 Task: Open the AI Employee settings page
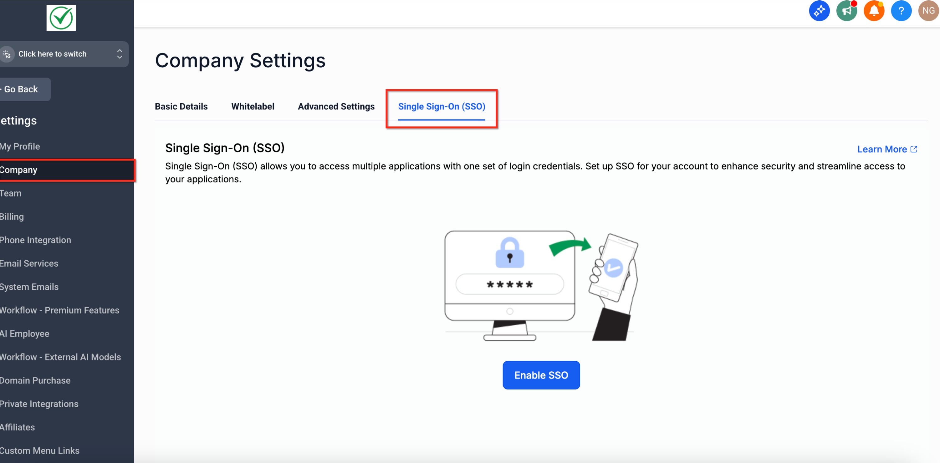pyautogui.click(x=25, y=333)
